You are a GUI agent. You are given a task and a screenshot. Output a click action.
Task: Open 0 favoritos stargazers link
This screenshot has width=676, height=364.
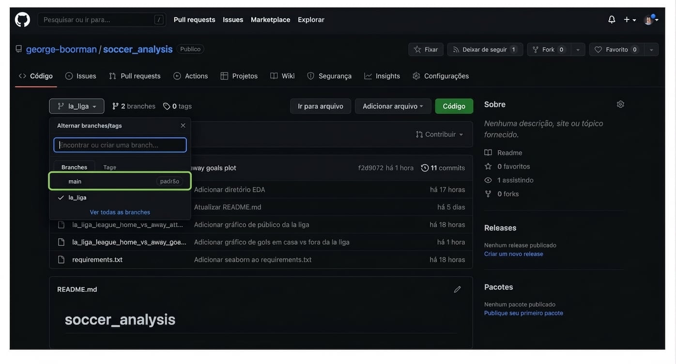click(x=507, y=166)
